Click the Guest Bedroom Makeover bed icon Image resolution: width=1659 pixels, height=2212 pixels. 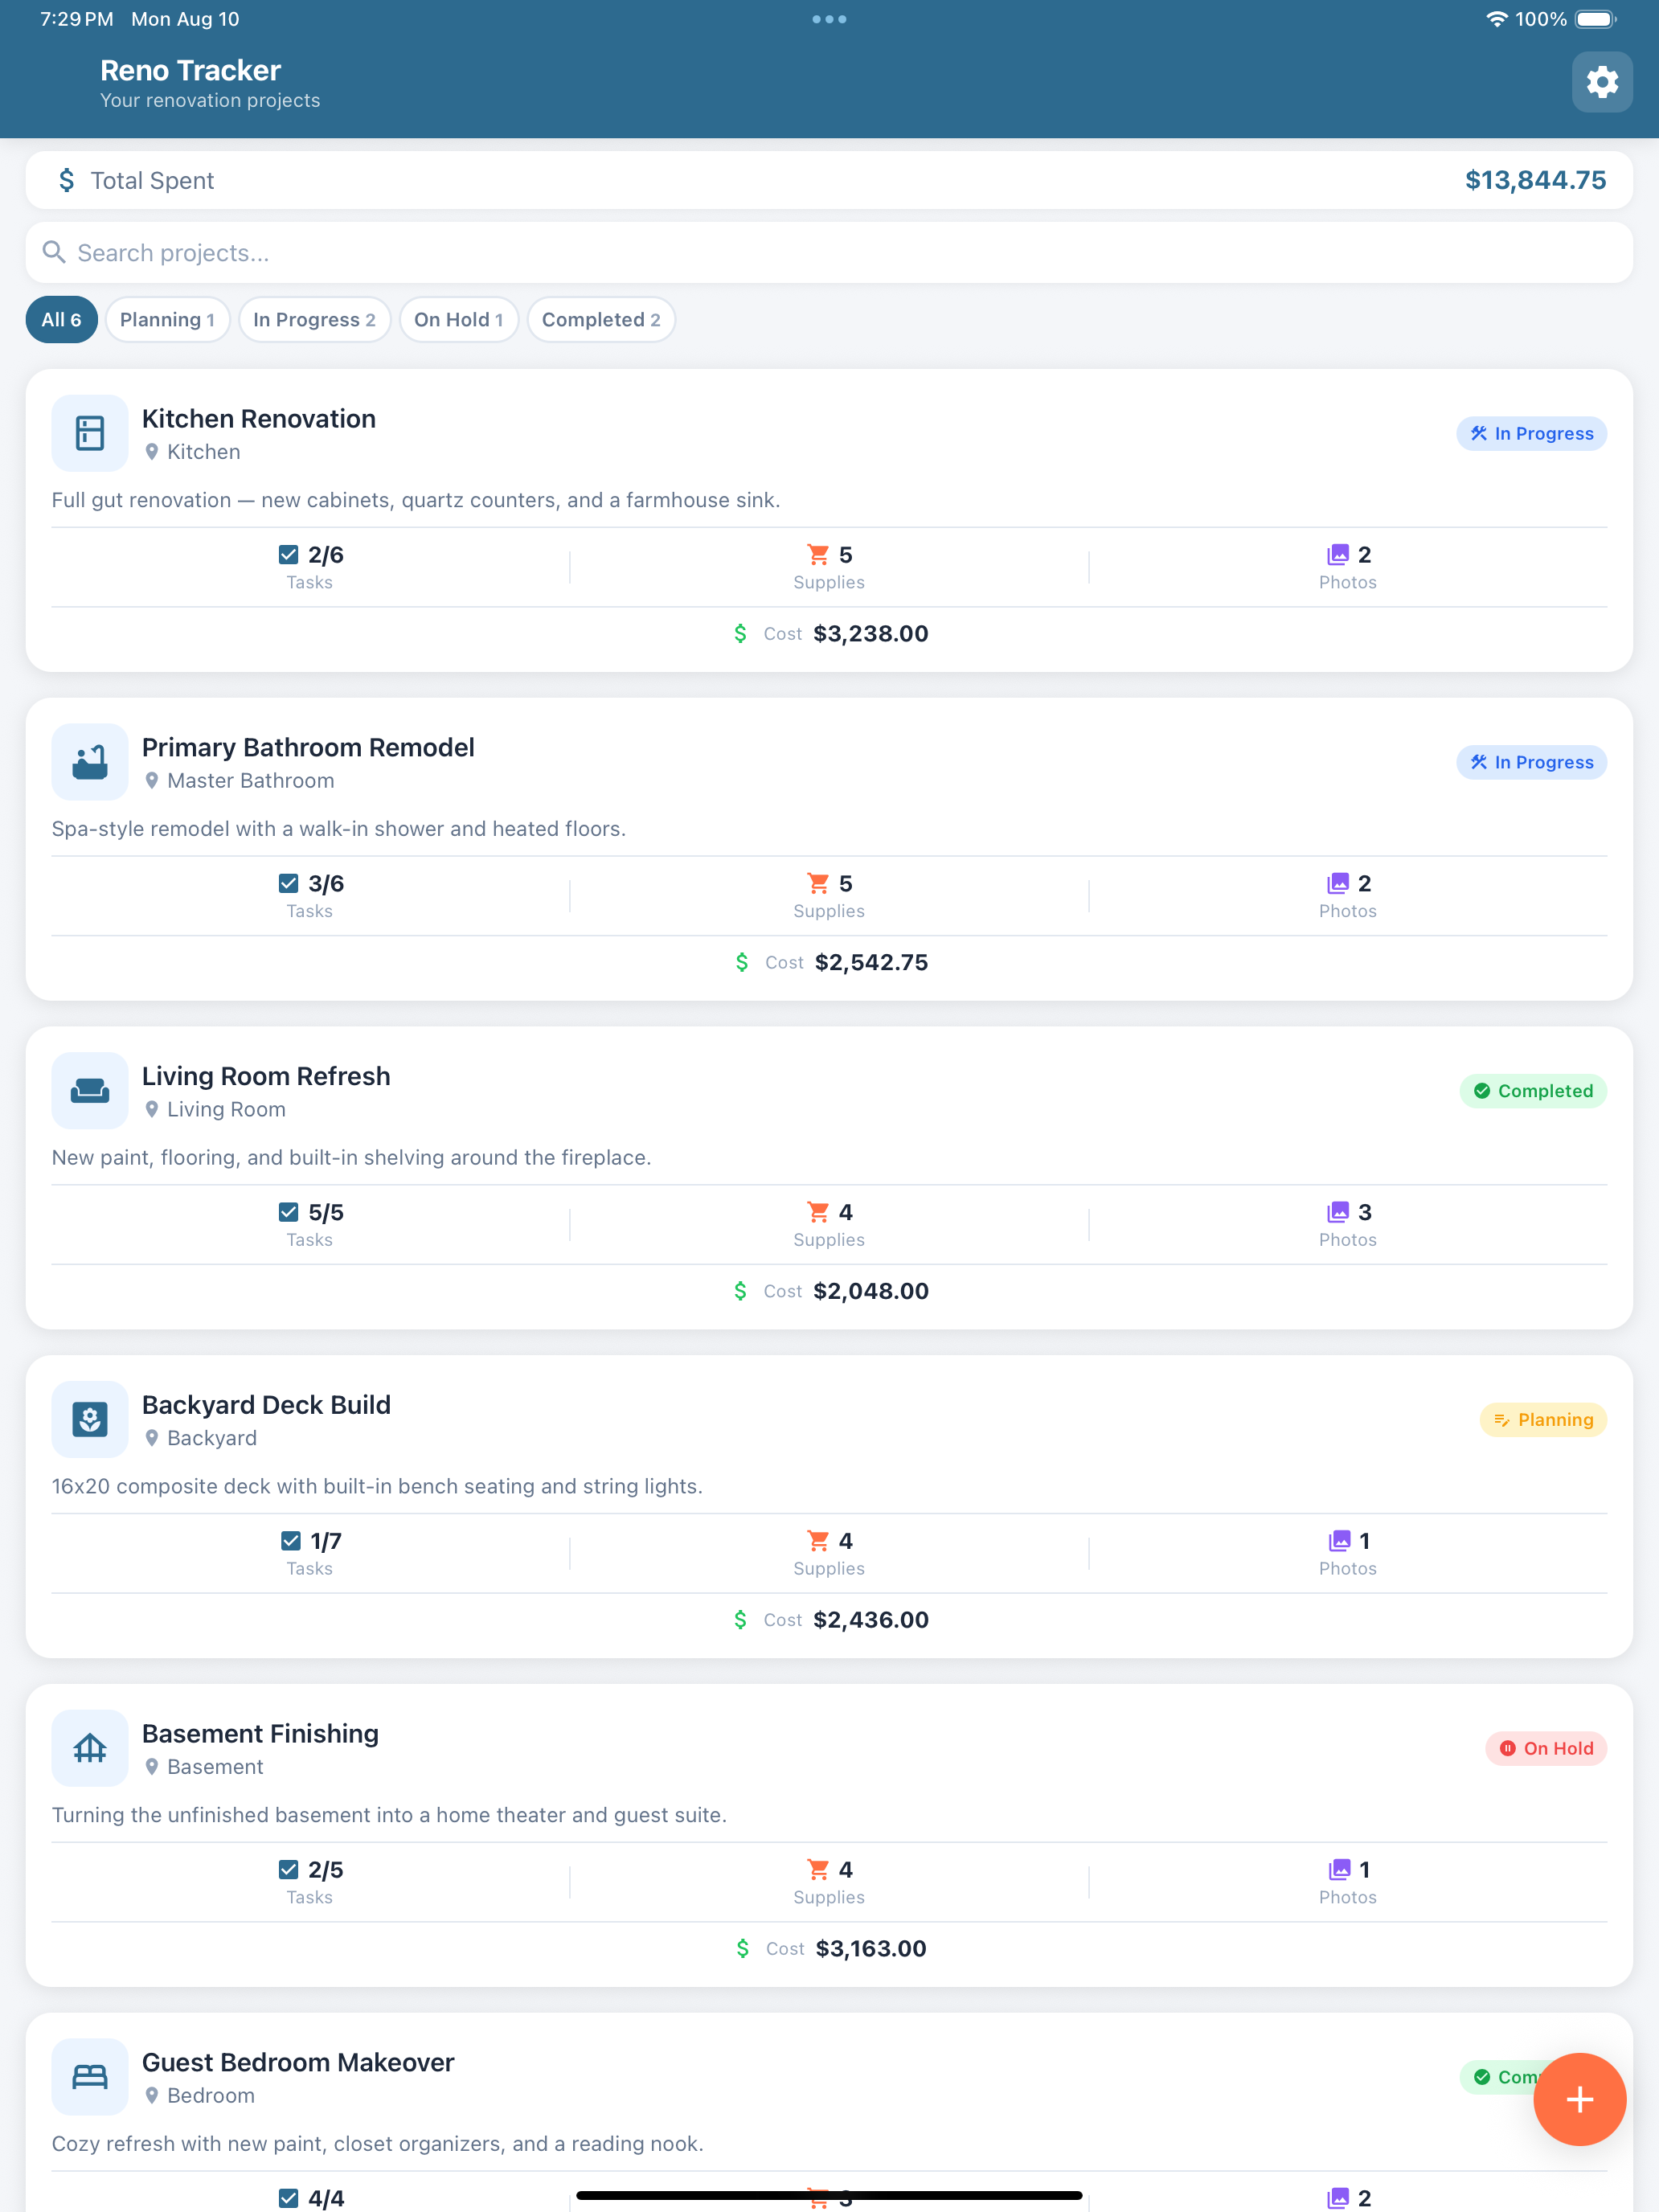[90, 2077]
